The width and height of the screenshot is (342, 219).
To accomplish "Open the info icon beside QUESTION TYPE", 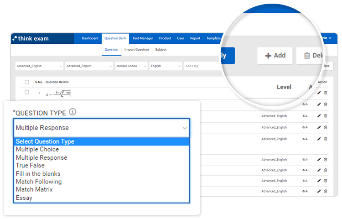I will click(x=73, y=112).
